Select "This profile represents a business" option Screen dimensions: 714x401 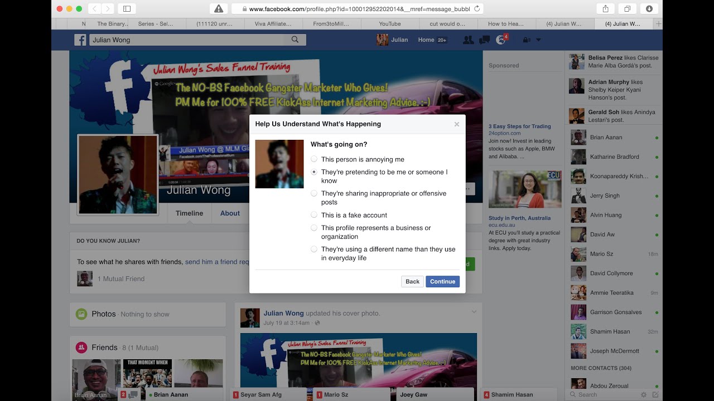[314, 228]
